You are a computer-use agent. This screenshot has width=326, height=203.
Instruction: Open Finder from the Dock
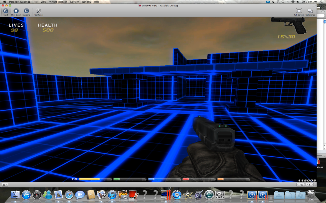pyautogui.click(x=15, y=195)
